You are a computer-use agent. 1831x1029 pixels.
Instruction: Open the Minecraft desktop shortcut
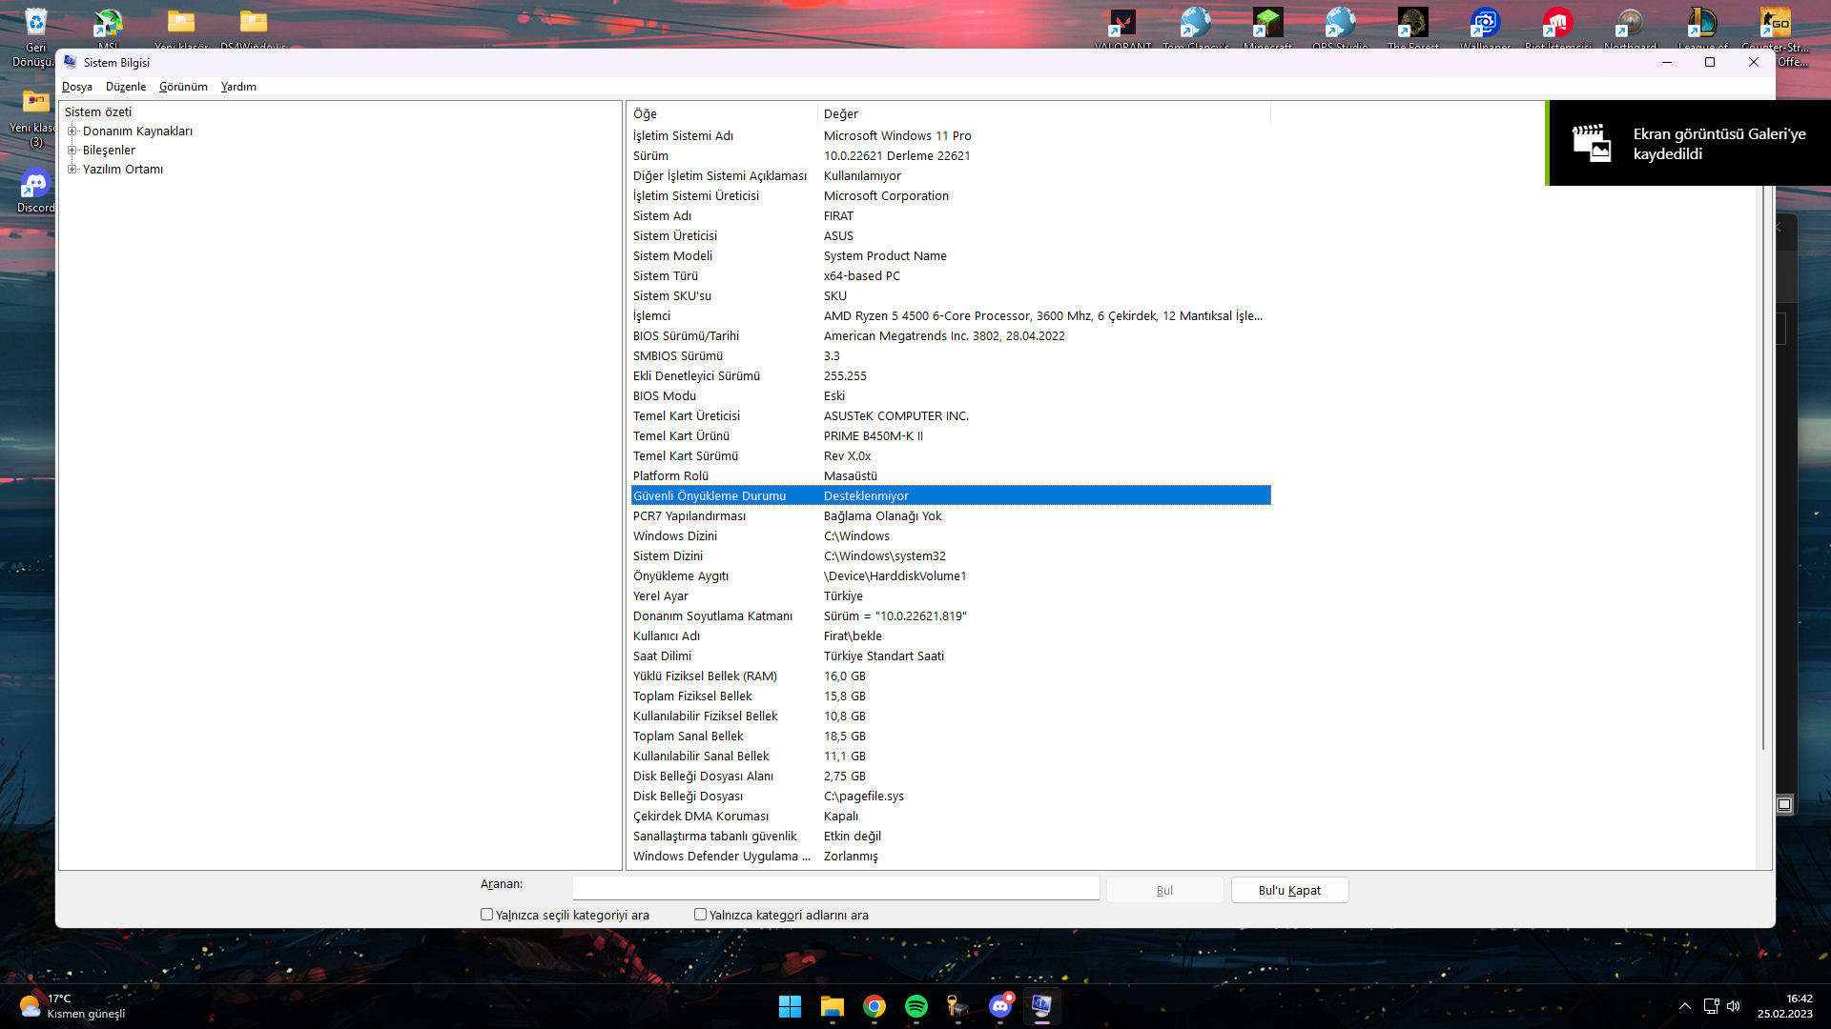tap(1267, 27)
